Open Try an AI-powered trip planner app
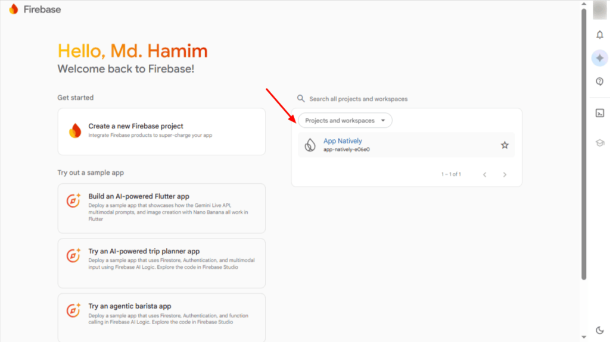This screenshot has height=342, width=610. [161, 263]
